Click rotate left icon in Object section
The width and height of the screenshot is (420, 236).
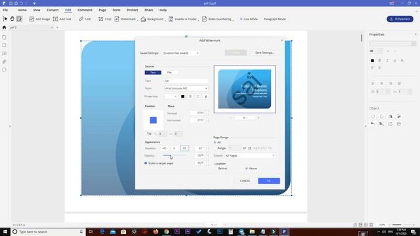pyautogui.click(x=373, y=117)
